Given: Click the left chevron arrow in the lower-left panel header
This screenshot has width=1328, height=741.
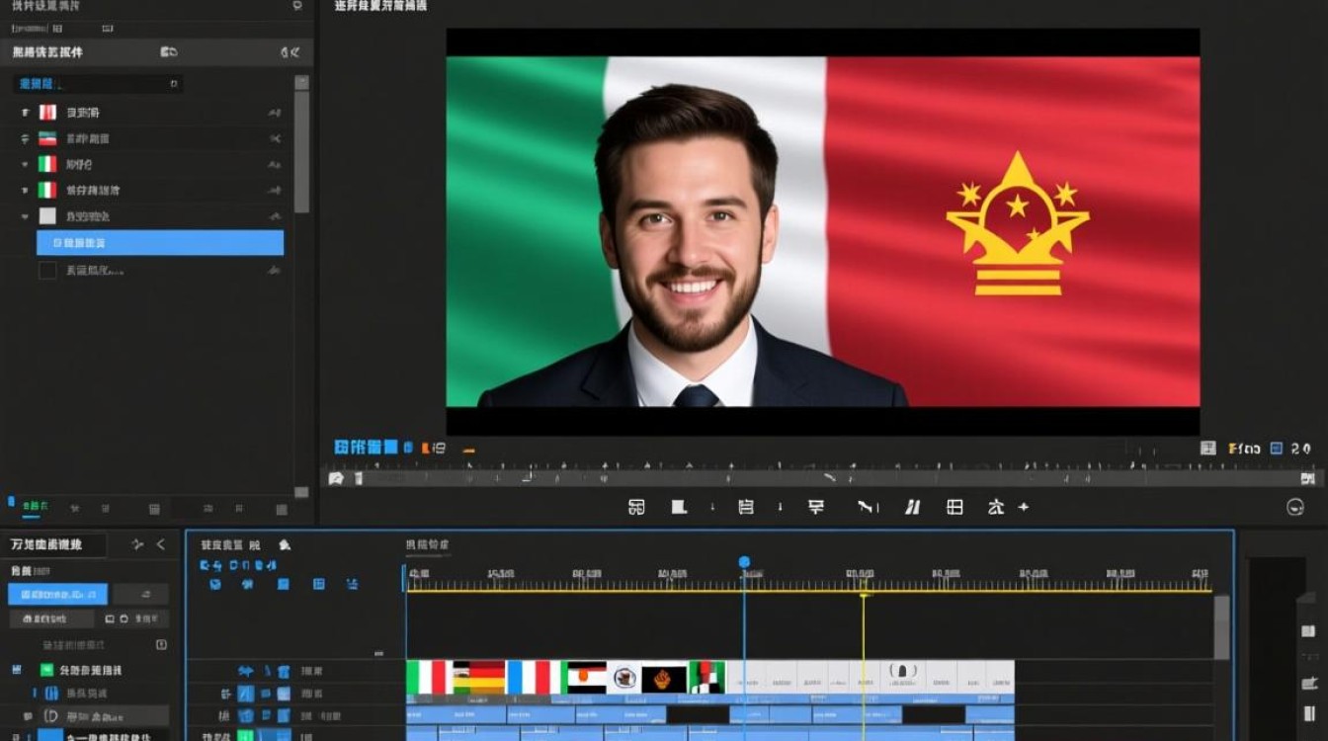Looking at the screenshot, I should [161, 544].
